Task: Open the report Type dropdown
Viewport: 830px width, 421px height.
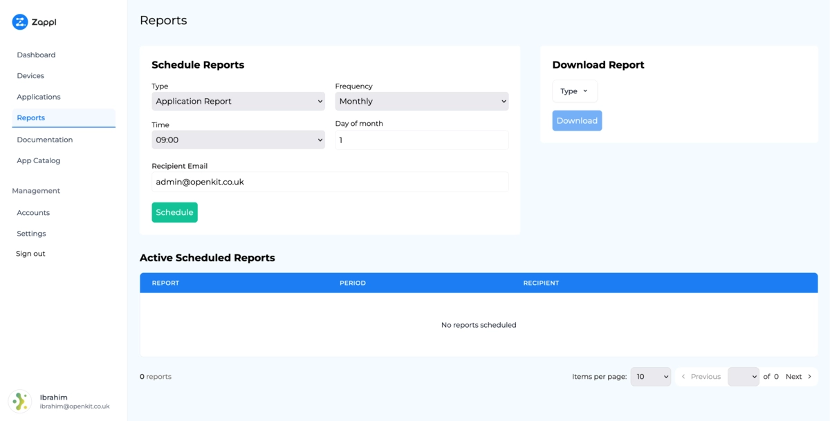Action: (238, 101)
